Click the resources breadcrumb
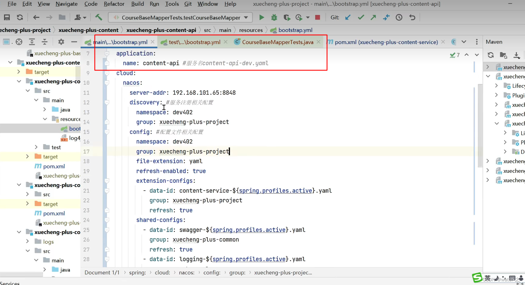This screenshot has width=525, height=285. click(251, 30)
